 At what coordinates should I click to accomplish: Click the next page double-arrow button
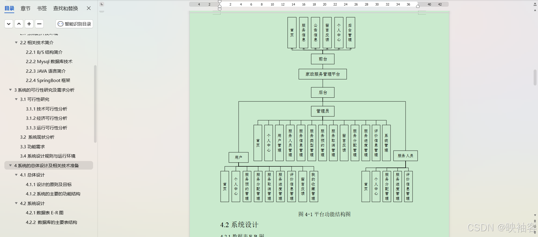(535, 232)
